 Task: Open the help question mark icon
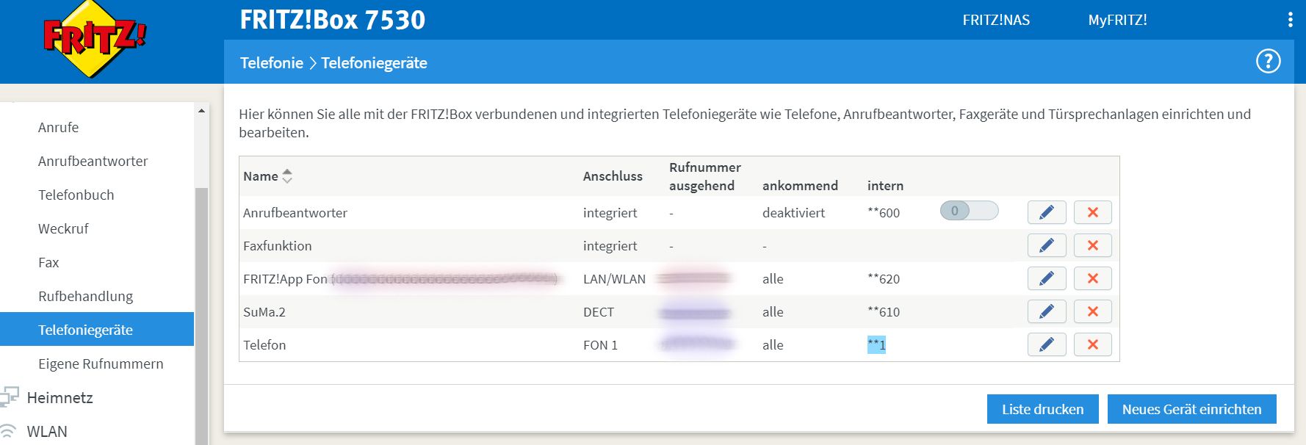coord(1268,62)
